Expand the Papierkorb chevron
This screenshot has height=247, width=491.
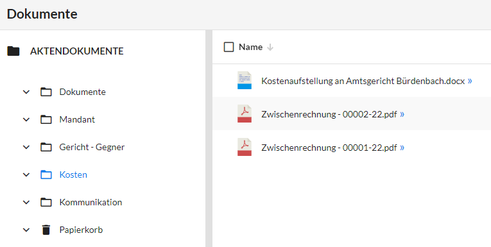pos(26,230)
